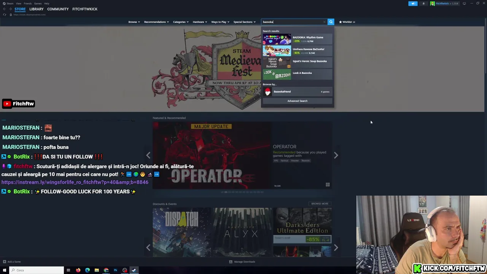Open Darksiders Ultimate Edition deal
The width and height of the screenshot is (487, 274).
pos(302,225)
